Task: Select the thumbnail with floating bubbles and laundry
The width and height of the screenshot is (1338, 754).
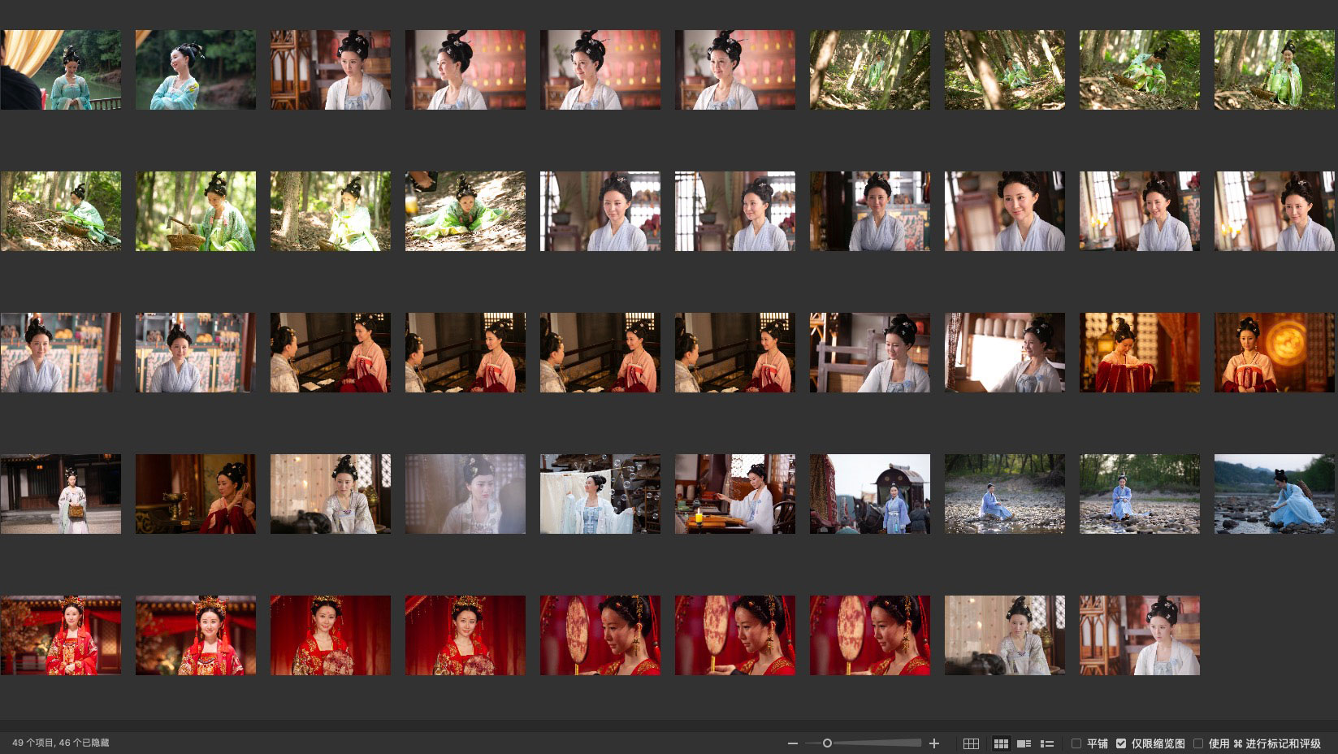Action: tap(600, 494)
